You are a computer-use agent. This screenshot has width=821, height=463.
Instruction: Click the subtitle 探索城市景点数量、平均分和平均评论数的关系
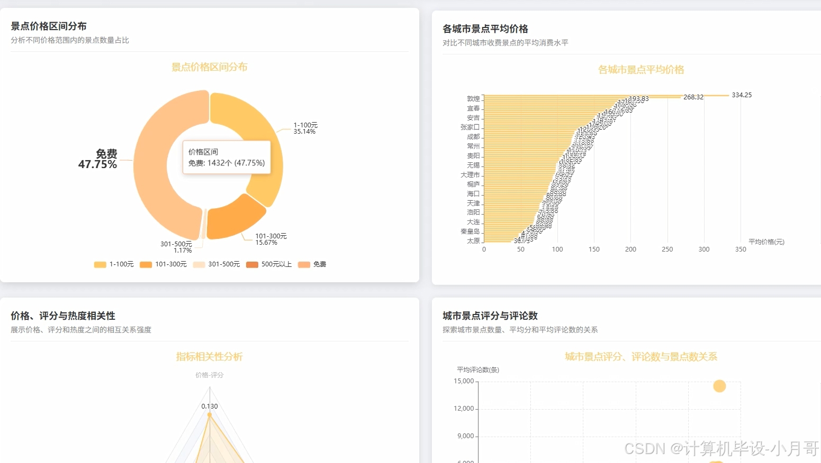click(x=520, y=330)
